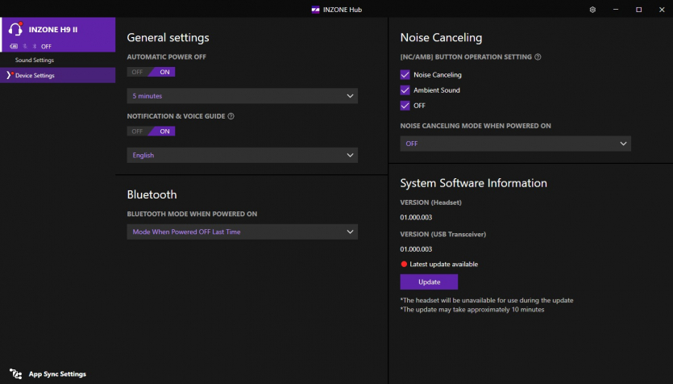Viewport: 673px width, 384px height.
Task: Click the INZONE Hub logo in title bar
Action: coord(315,10)
